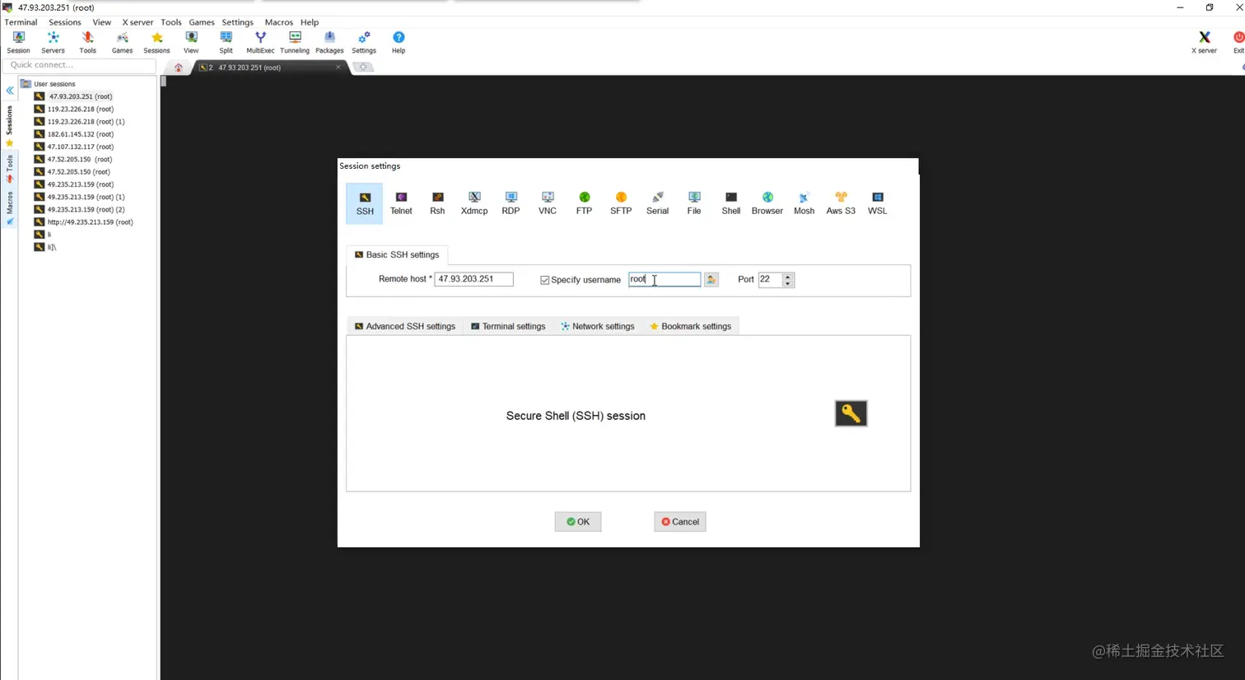
Task: Click the home tab icon
Action: (x=178, y=68)
